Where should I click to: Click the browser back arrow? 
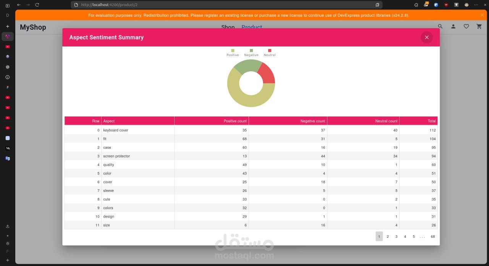point(18,5)
